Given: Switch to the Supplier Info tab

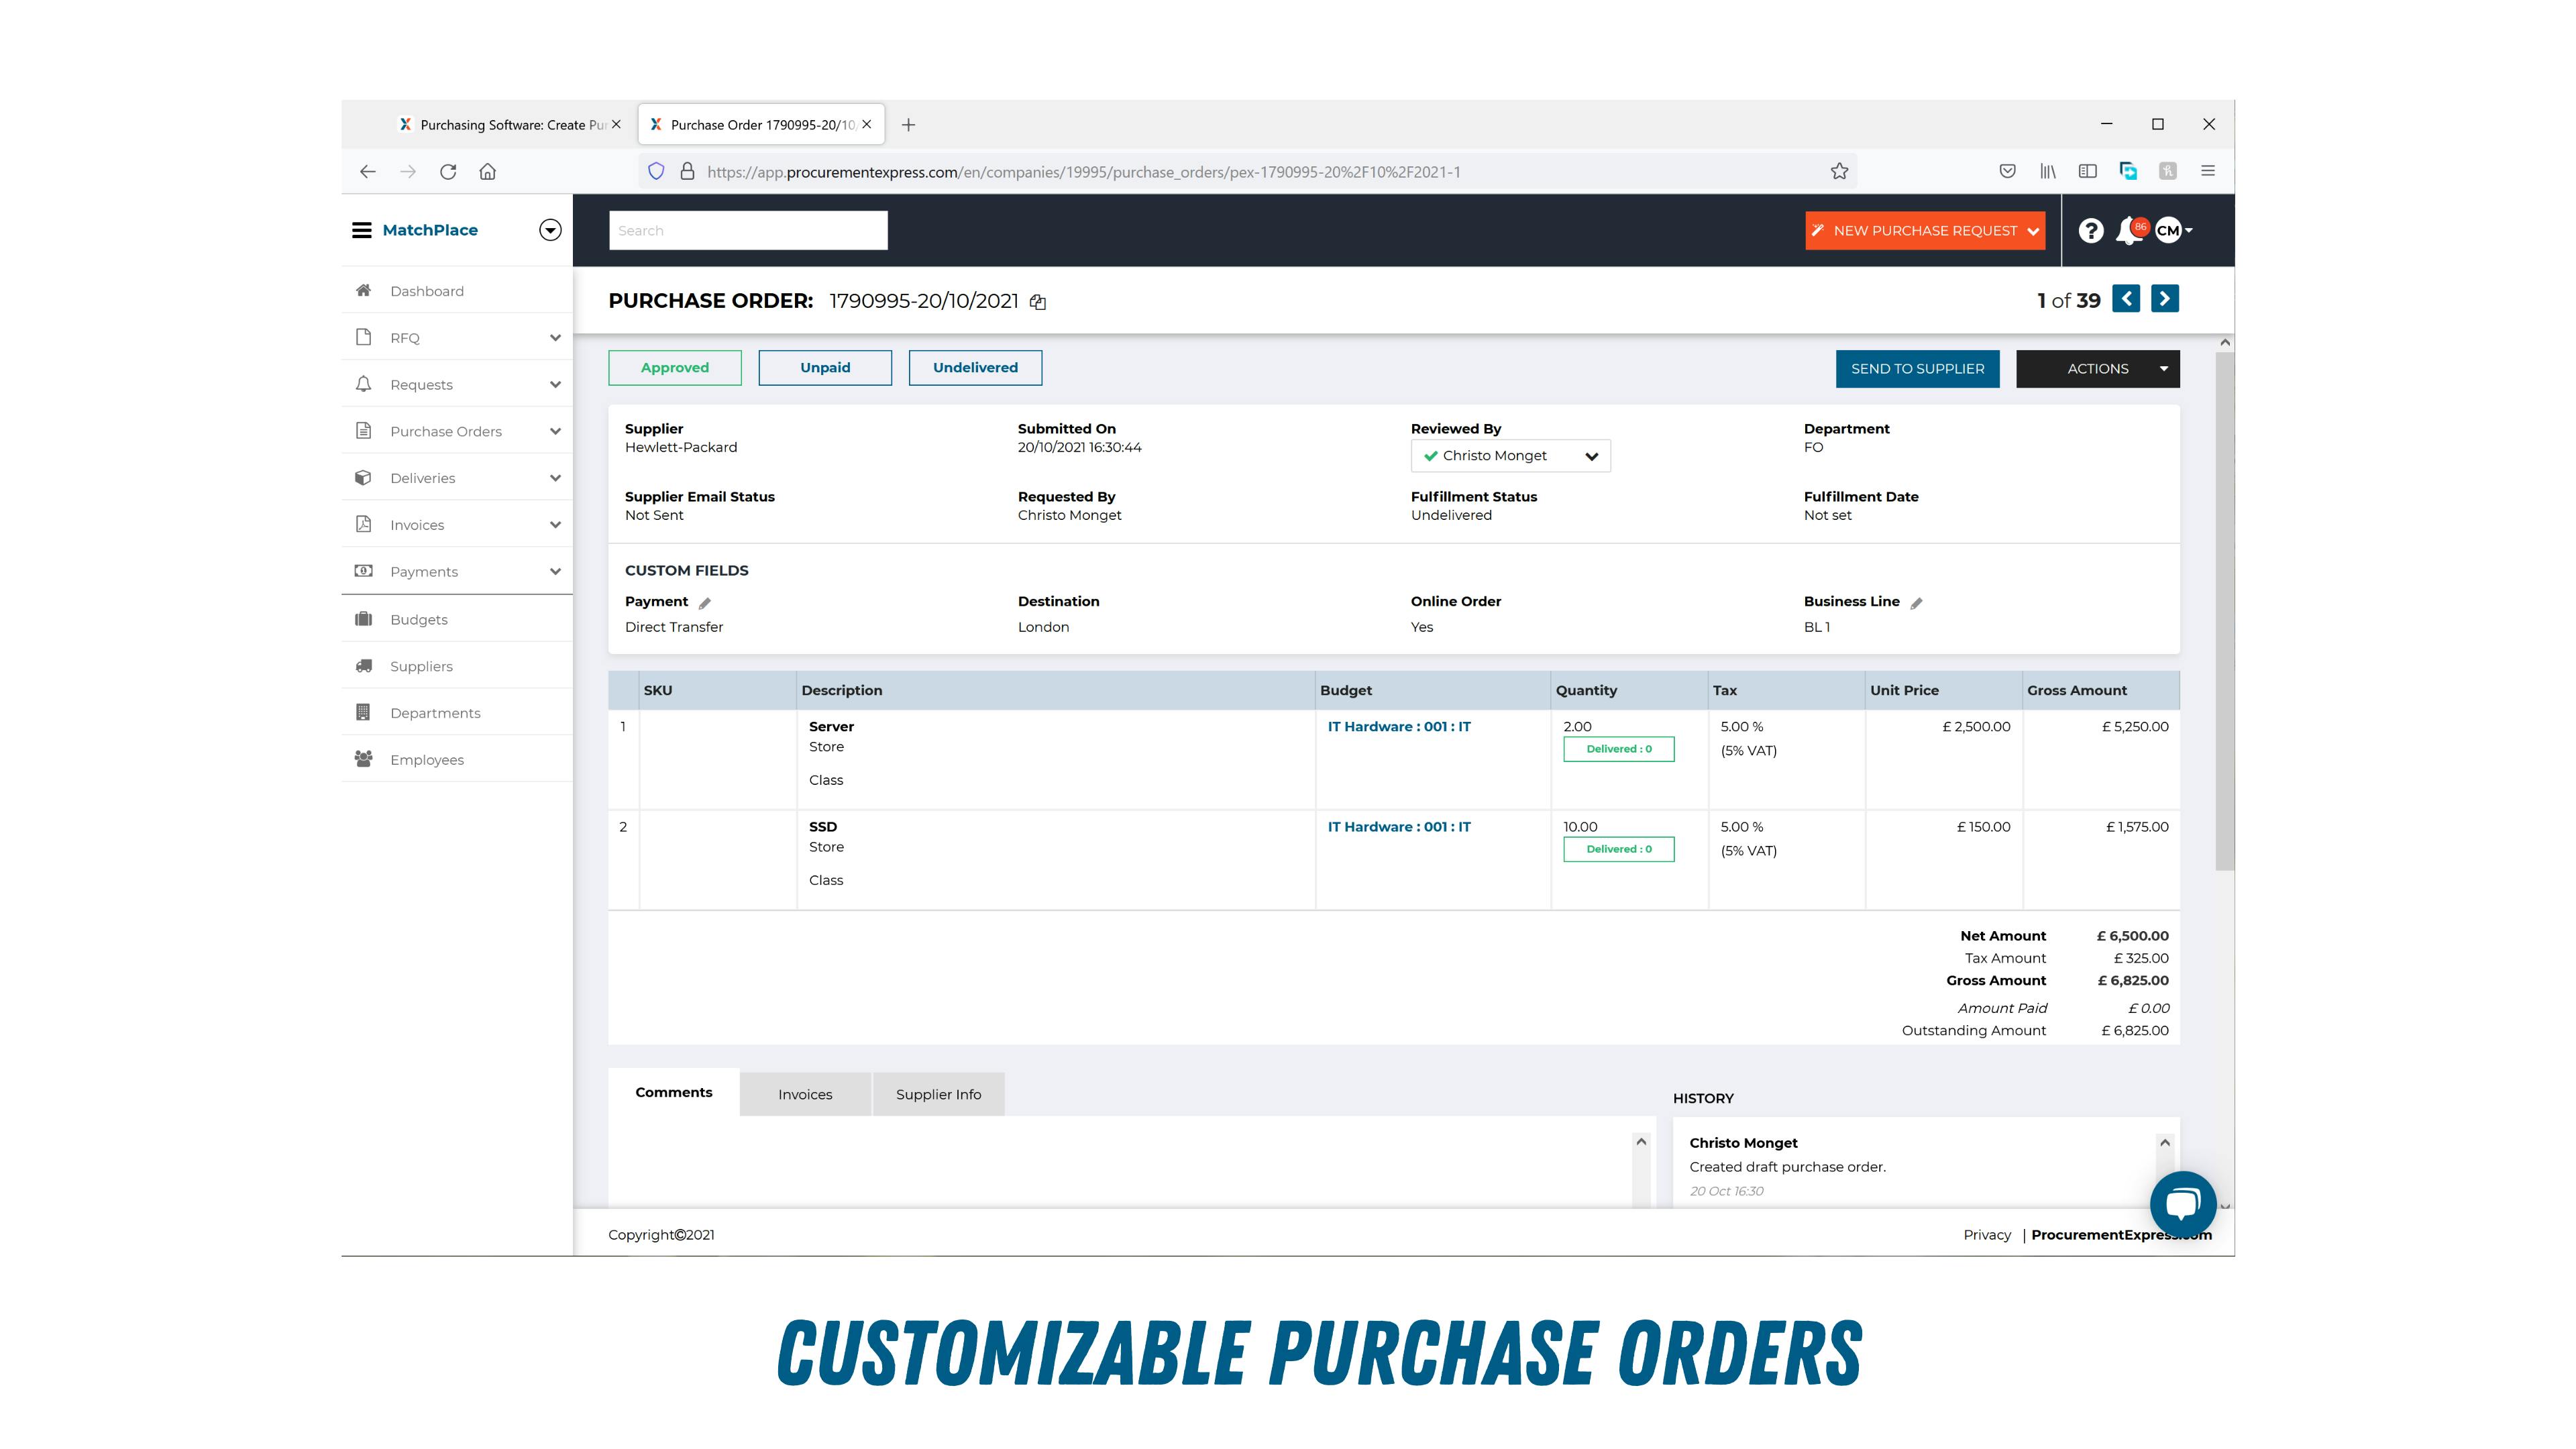Looking at the screenshot, I should pyautogui.click(x=938, y=1094).
